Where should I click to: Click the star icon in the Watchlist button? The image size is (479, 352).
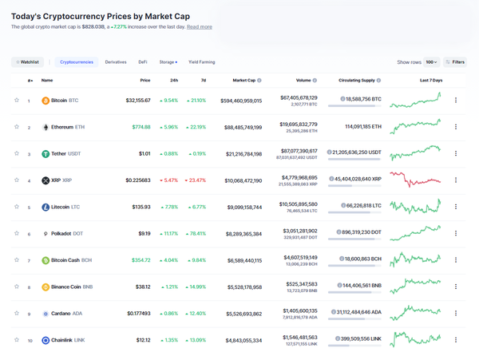coord(18,62)
